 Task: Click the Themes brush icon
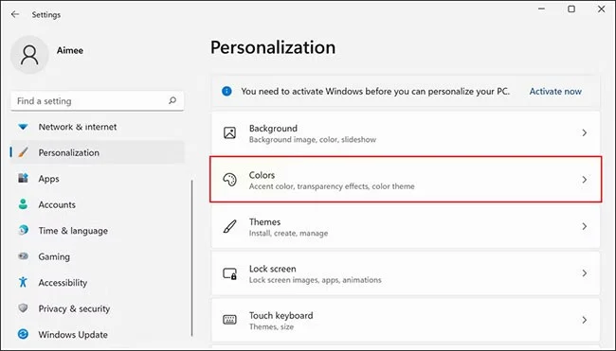[x=230, y=226]
